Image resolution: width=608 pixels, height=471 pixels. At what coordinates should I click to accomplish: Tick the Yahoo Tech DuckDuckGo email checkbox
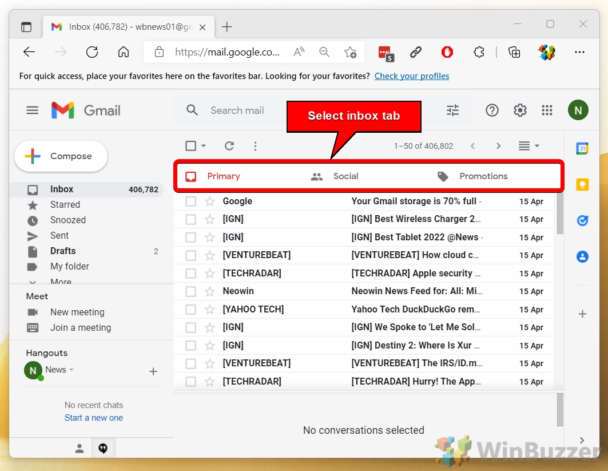(190, 310)
